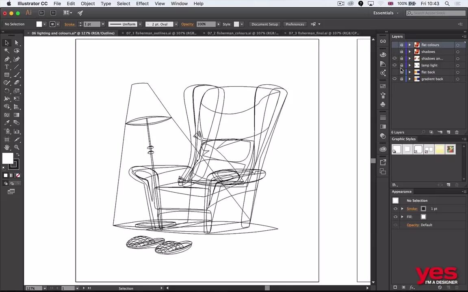Toggle visibility of shadows layer
Image resolution: width=468 pixels, height=292 pixels.
click(x=394, y=52)
